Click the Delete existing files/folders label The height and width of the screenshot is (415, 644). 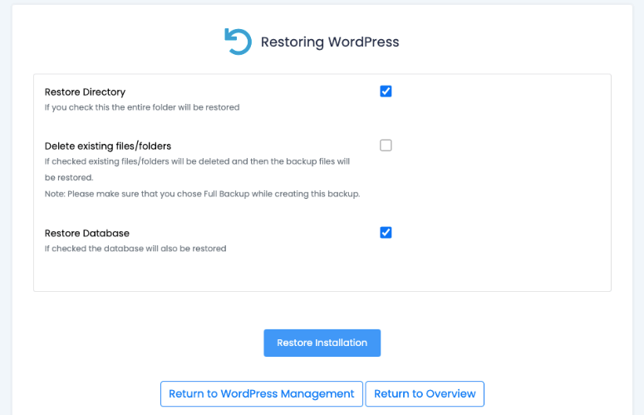[x=108, y=146]
